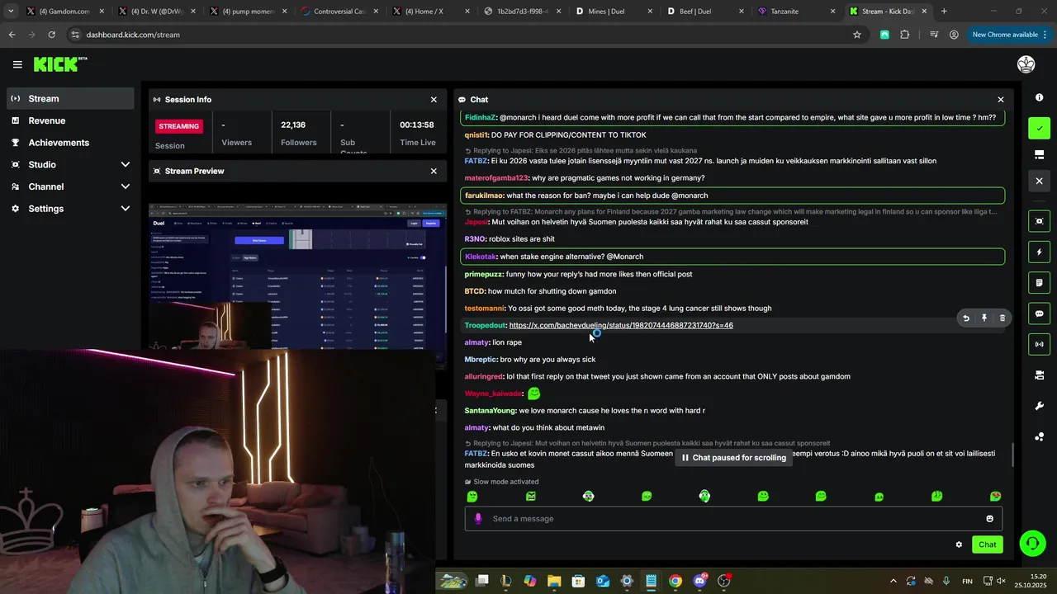Resume chat via 'Chat paused for scrolling'
This screenshot has height=594, width=1057.
[x=733, y=458]
